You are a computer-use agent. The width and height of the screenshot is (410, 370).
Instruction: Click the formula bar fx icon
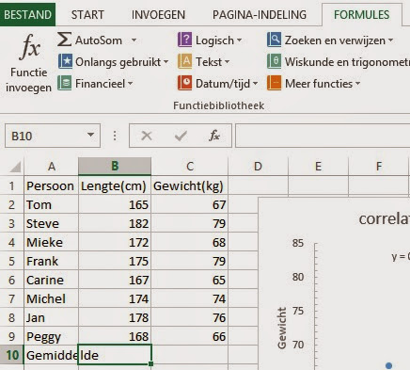pyautogui.click(x=214, y=136)
